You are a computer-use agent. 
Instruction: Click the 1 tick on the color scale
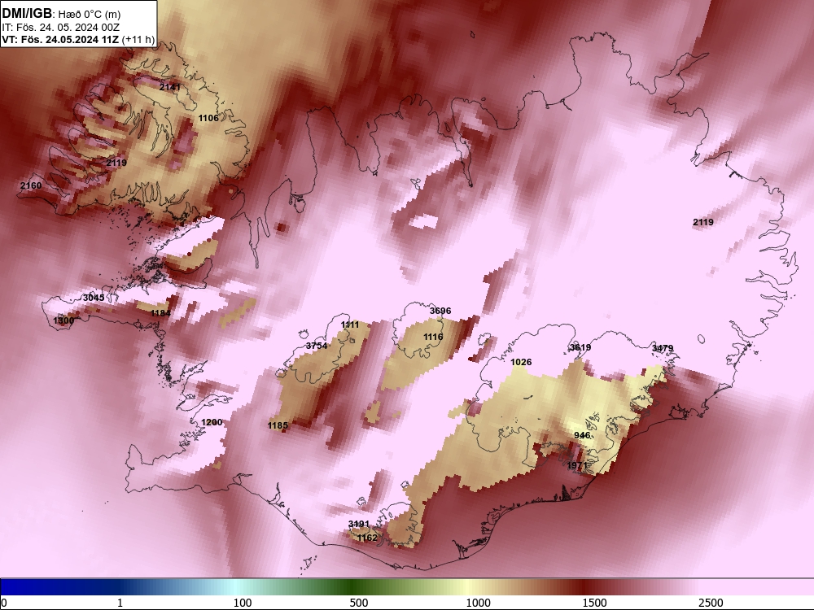(x=120, y=603)
